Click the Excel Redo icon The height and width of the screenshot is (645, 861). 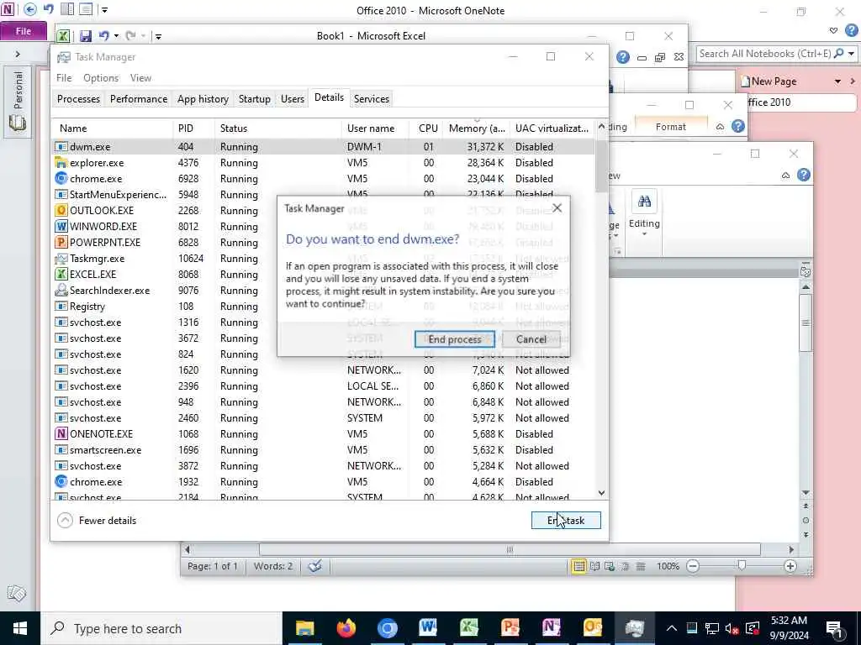[130, 35]
